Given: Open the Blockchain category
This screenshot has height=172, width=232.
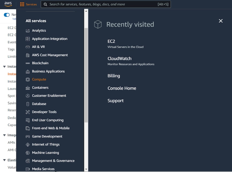Looking at the screenshot, I should point(40,63).
